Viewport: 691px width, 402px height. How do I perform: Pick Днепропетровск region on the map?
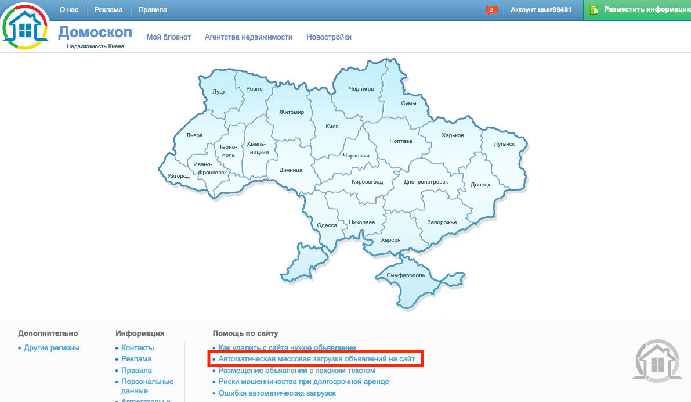point(426,182)
